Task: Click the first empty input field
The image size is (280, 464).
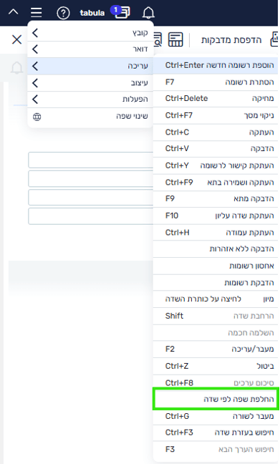Action: coord(90,160)
